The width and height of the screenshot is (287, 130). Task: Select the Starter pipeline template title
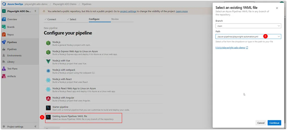click(60, 107)
